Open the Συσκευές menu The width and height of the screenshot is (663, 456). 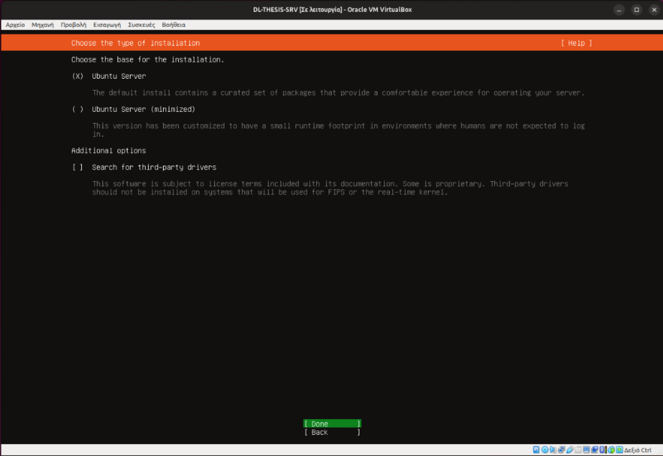(x=141, y=25)
